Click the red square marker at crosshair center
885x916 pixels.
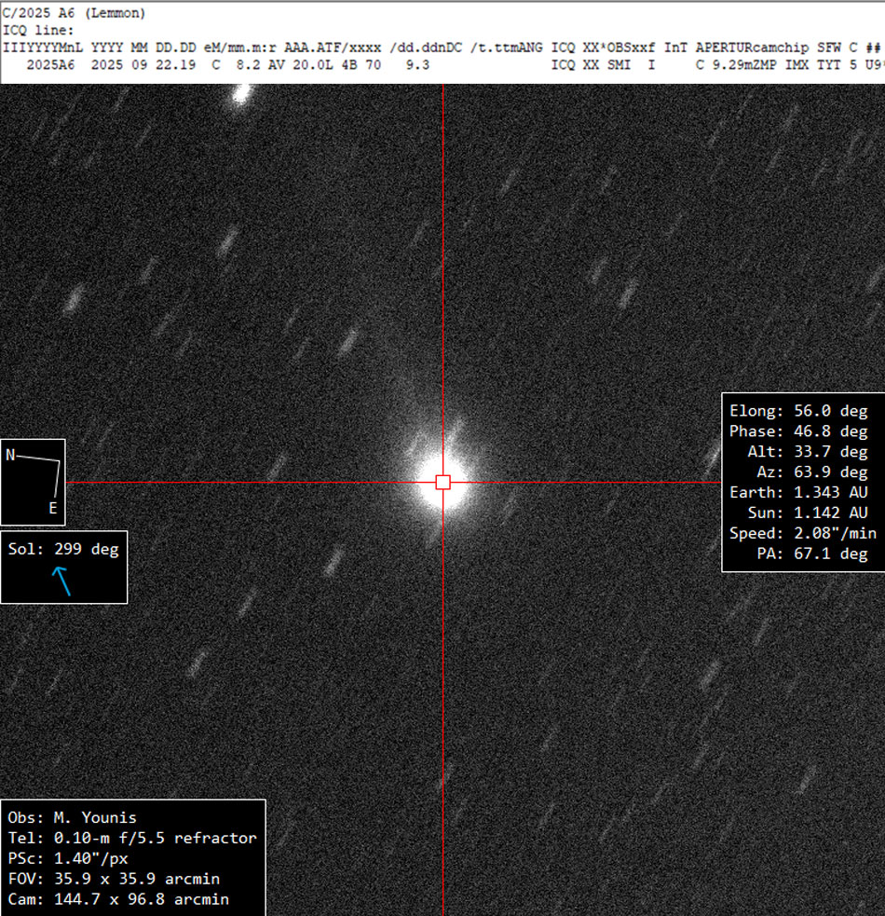(x=443, y=482)
